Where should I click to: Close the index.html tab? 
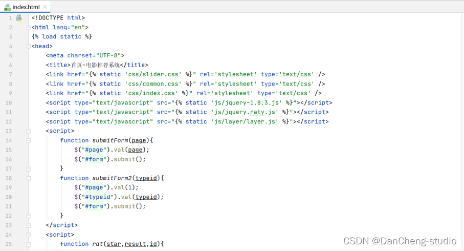[45, 7]
